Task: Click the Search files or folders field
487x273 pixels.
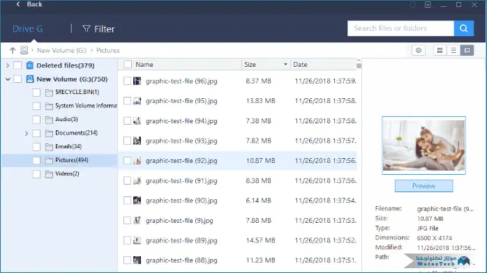Action: coord(400,29)
